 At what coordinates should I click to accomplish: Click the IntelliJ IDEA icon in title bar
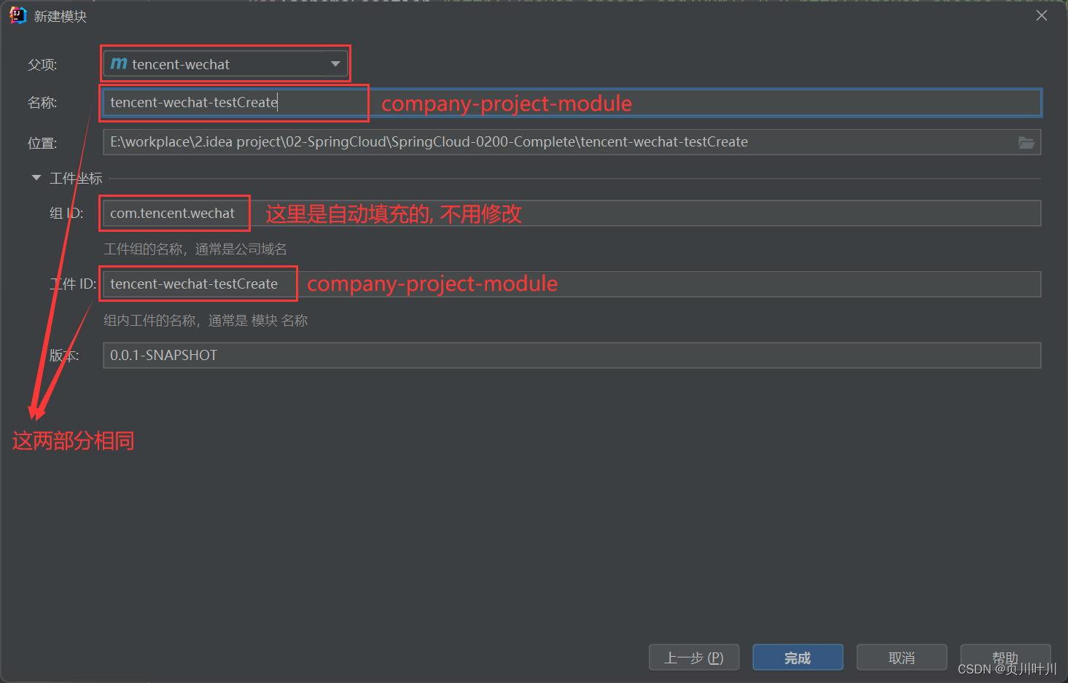click(17, 15)
